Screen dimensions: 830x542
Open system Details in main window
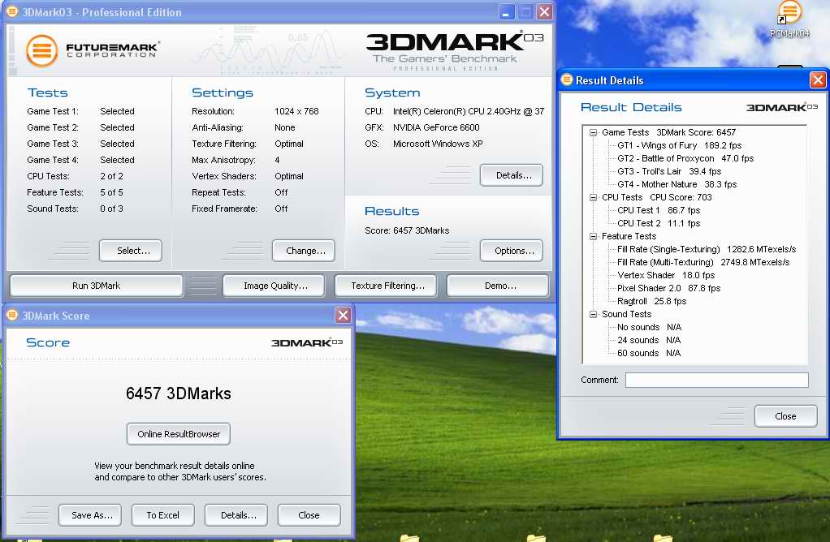[512, 175]
